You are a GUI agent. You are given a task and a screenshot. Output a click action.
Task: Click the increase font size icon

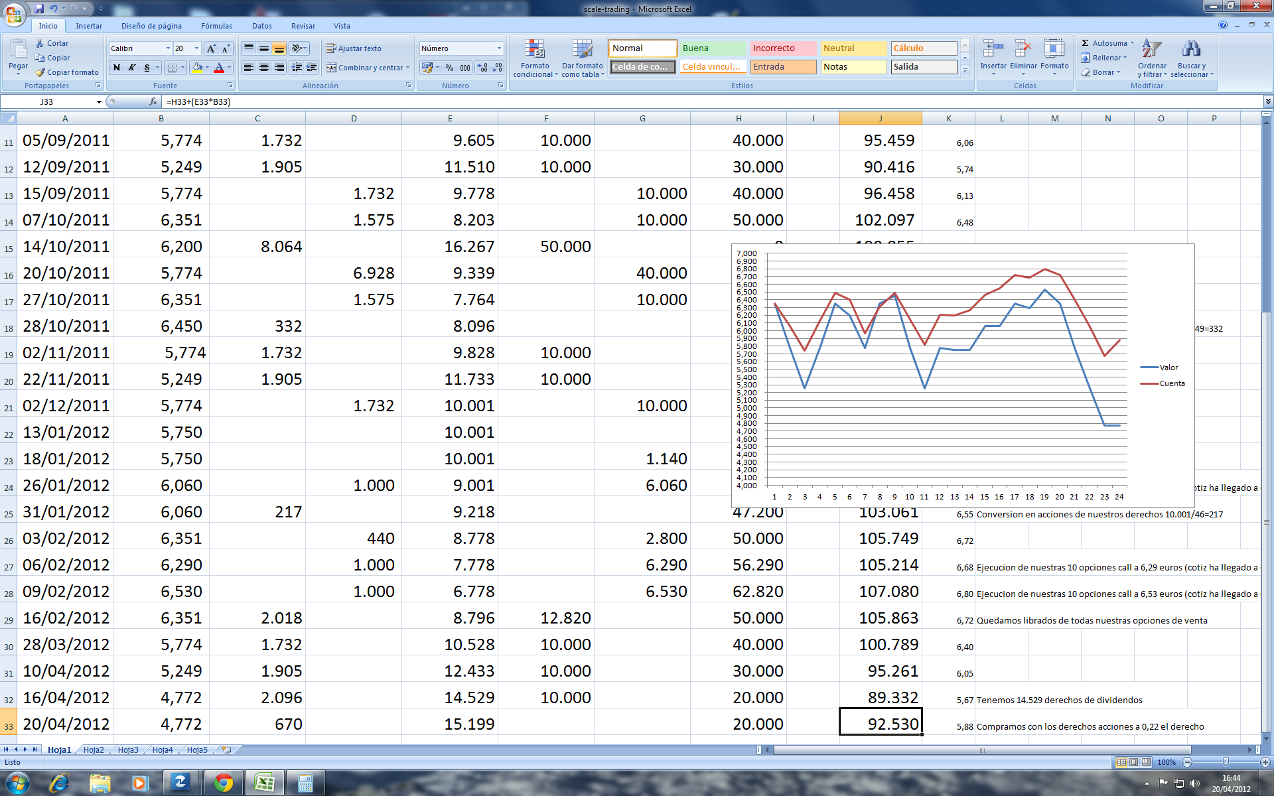211,48
